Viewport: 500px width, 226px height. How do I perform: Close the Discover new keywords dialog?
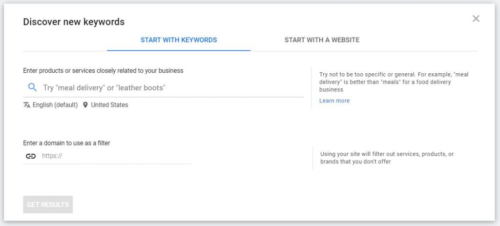pyautogui.click(x=476, y=19)
